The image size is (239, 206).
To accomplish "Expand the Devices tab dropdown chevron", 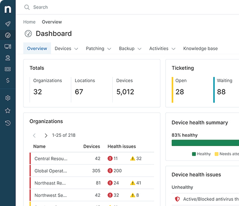I will pyautogui.click(x=76, y=49).
